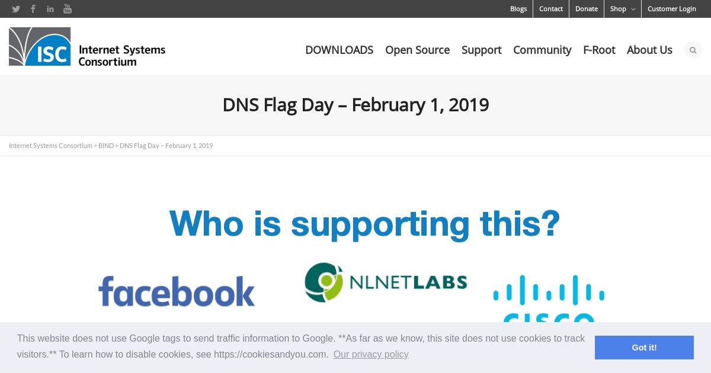Click the Facebook supporter logo
This screenshot has height=373, width=711.
coord(177,291)
